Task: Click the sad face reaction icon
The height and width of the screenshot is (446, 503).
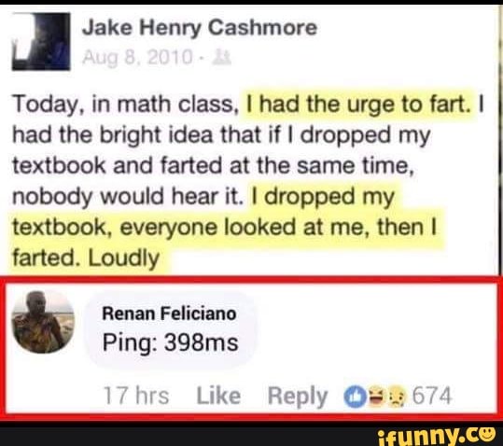Action: (398, 397)
